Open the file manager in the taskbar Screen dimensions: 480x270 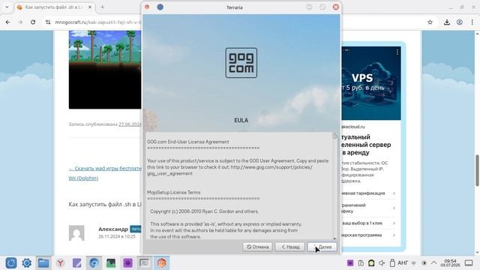tap(43, 263)
